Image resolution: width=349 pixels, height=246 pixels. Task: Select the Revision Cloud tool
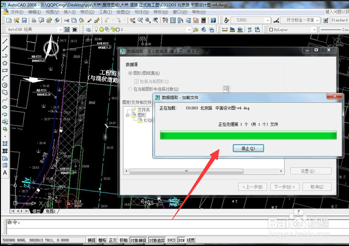[x=5, y=93]
